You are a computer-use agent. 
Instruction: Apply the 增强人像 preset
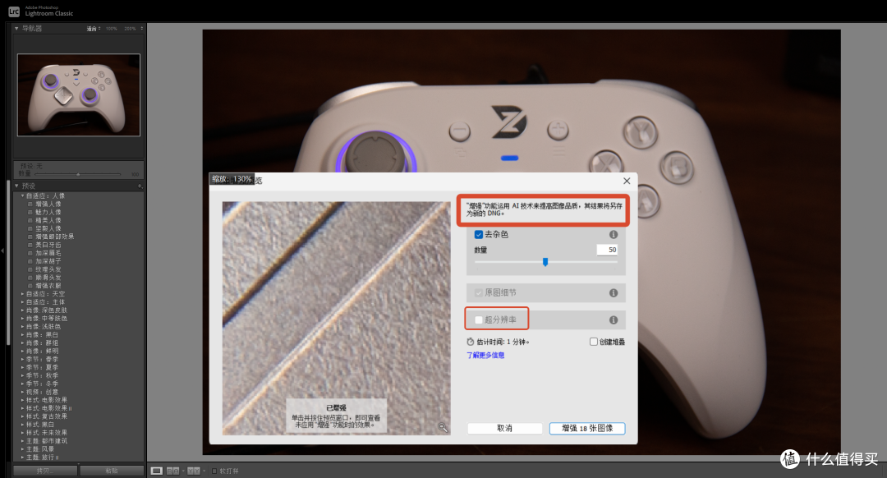click(x=48, y=205)
